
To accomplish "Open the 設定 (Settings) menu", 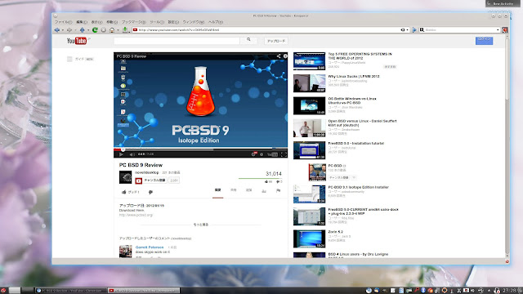I will [173, 22].
